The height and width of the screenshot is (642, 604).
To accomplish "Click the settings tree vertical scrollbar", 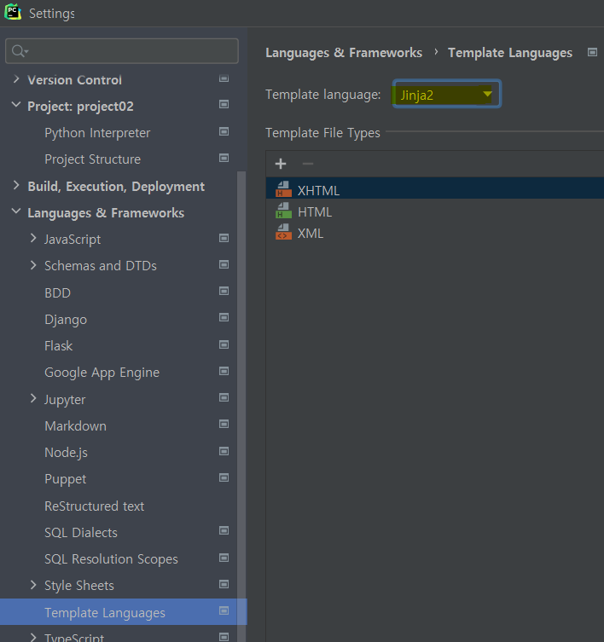I will (x=241, y=405).
